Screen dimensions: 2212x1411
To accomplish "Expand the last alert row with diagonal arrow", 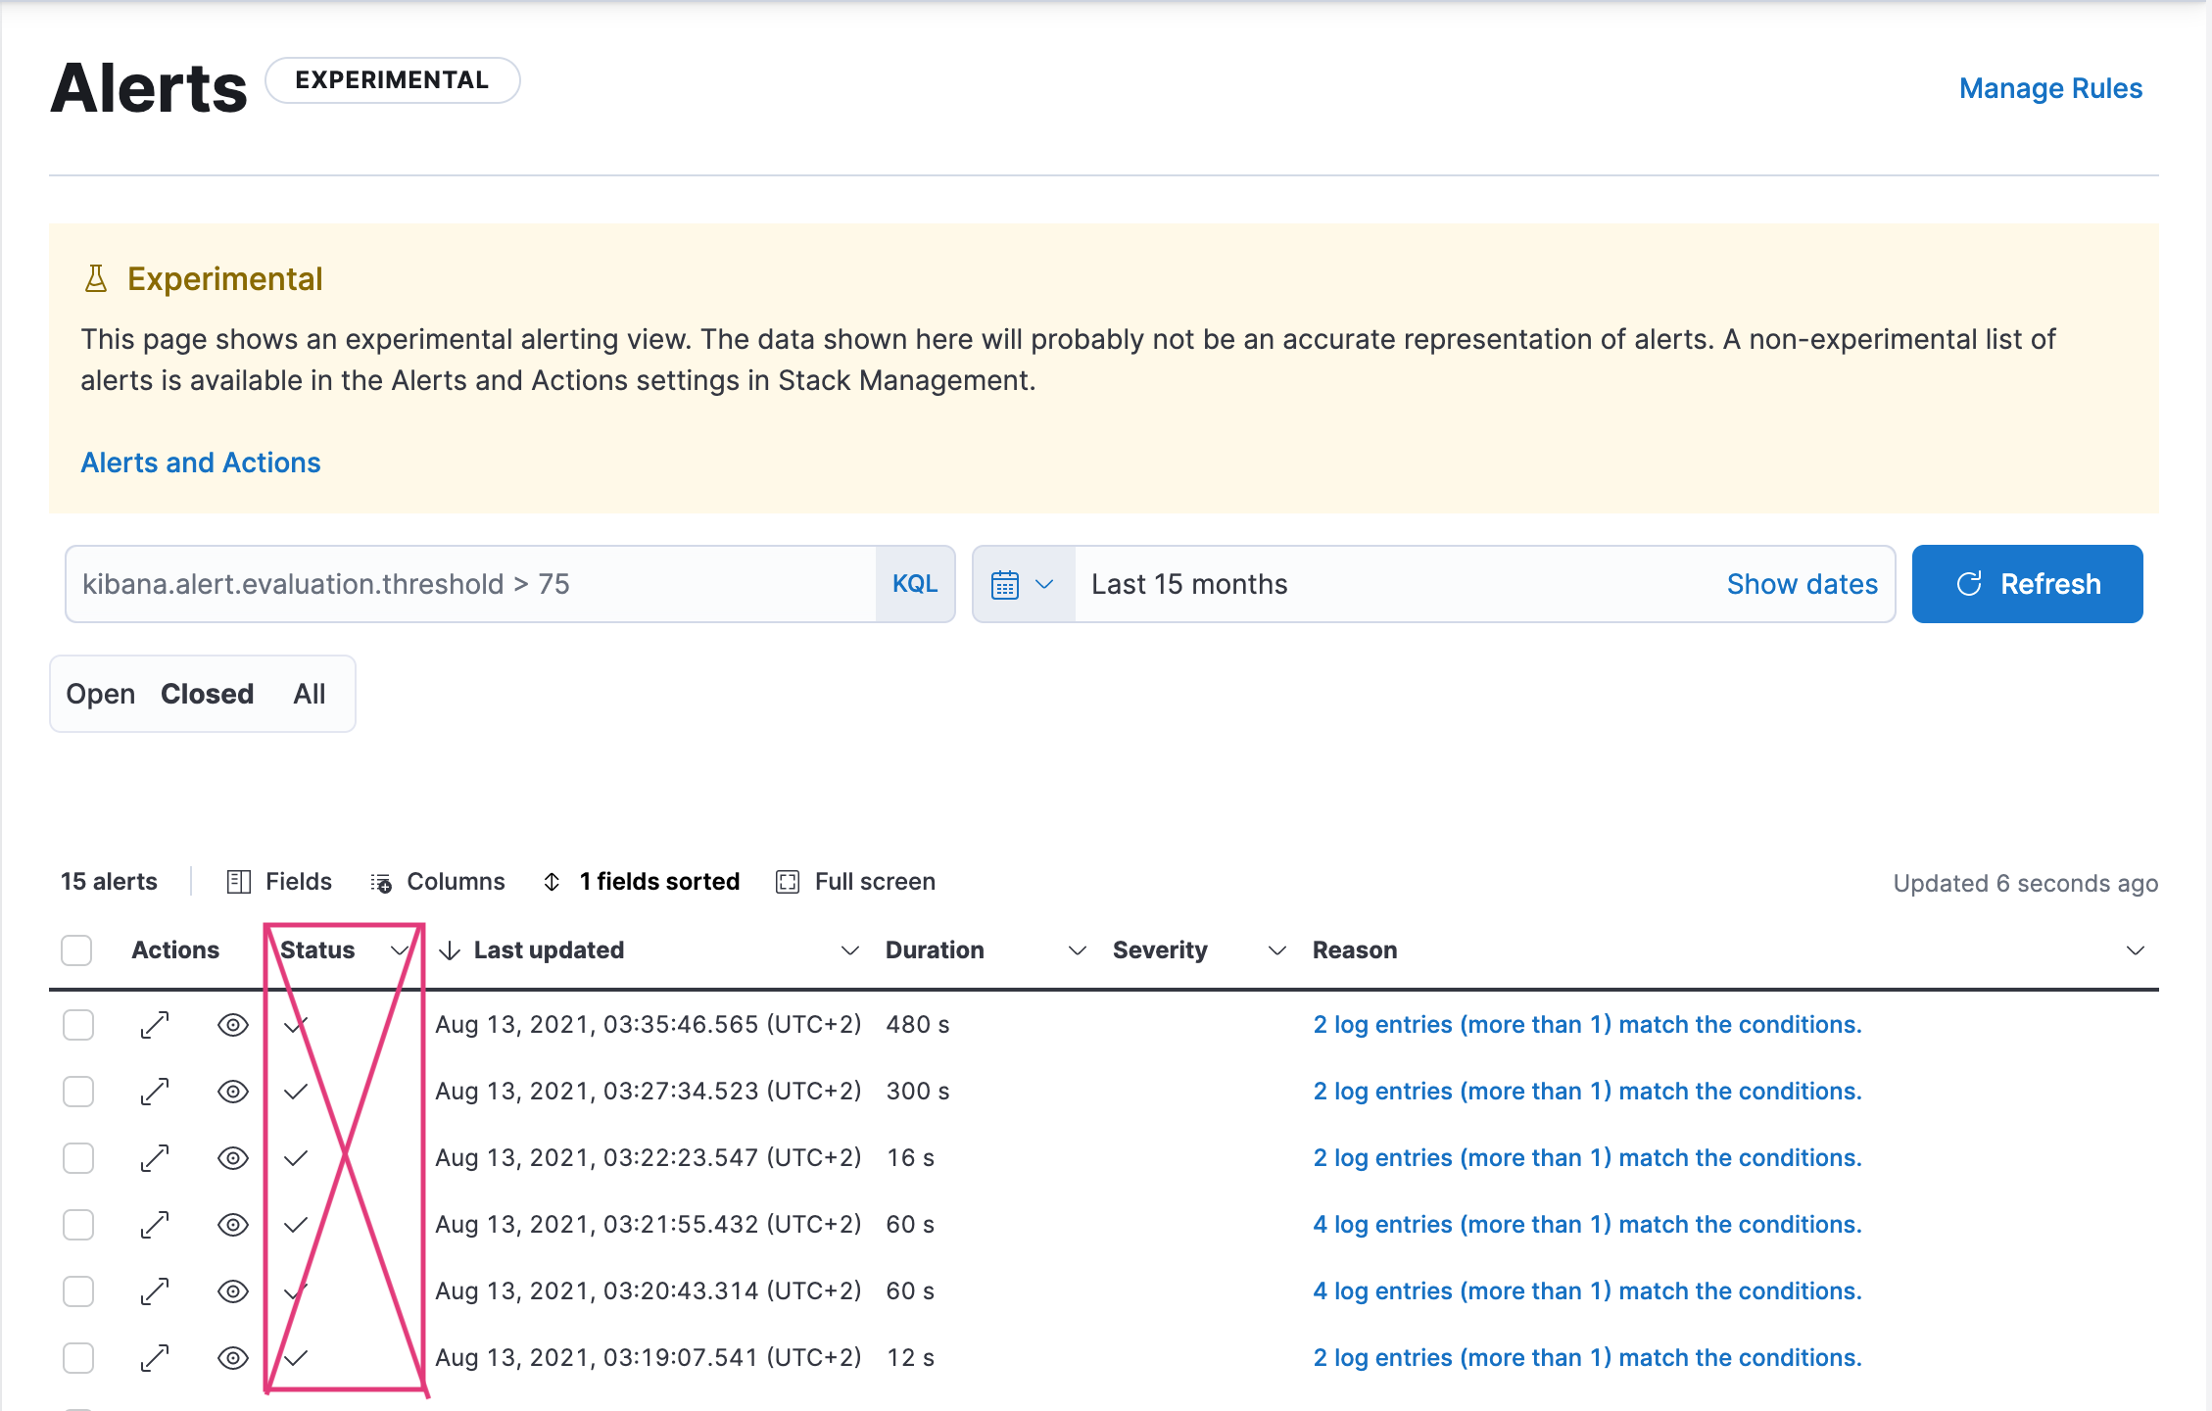I will click(x=155, y=1357).
